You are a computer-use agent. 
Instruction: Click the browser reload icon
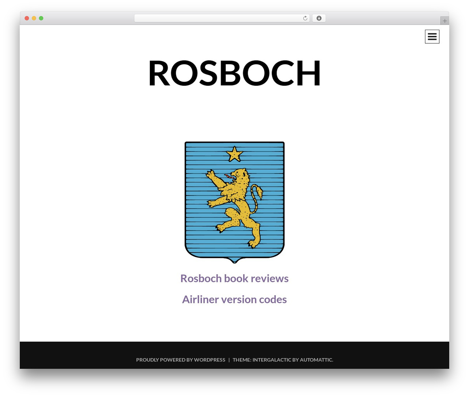click(305, 18)
